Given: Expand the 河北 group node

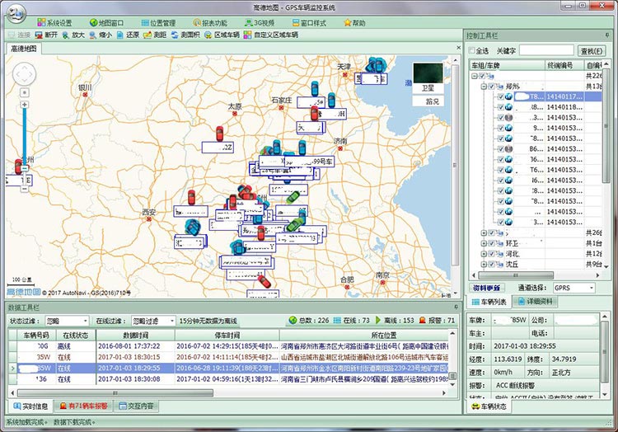Looking at the screenshot, I should pos(484,254).
